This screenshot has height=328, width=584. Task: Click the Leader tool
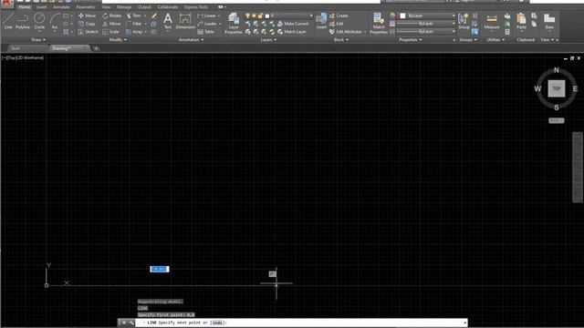[x=207, y=24]
